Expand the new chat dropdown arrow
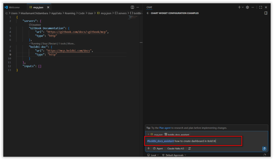 (x=243, y=7)
